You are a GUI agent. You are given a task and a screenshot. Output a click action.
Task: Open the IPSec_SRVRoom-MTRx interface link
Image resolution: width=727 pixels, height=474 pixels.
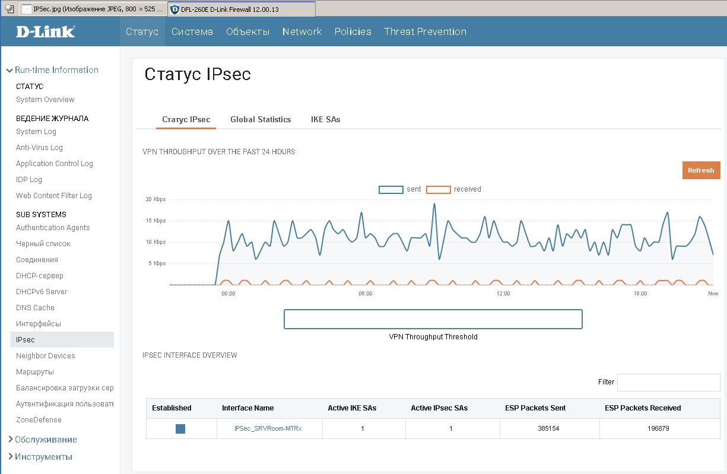[x=268, y=428]
